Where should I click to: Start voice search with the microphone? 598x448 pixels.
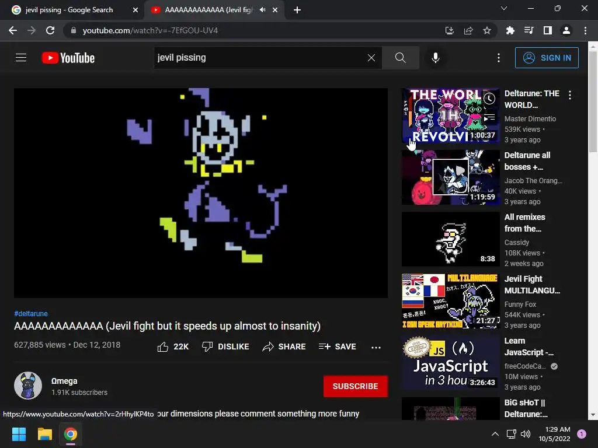click(x=436, y=58)
